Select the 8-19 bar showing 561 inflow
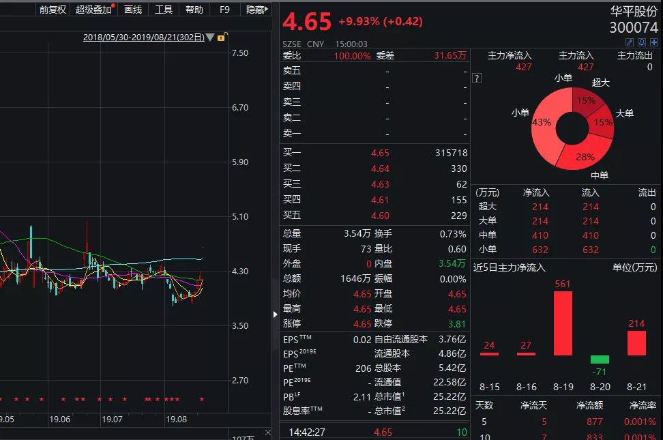 pos(563,323)
